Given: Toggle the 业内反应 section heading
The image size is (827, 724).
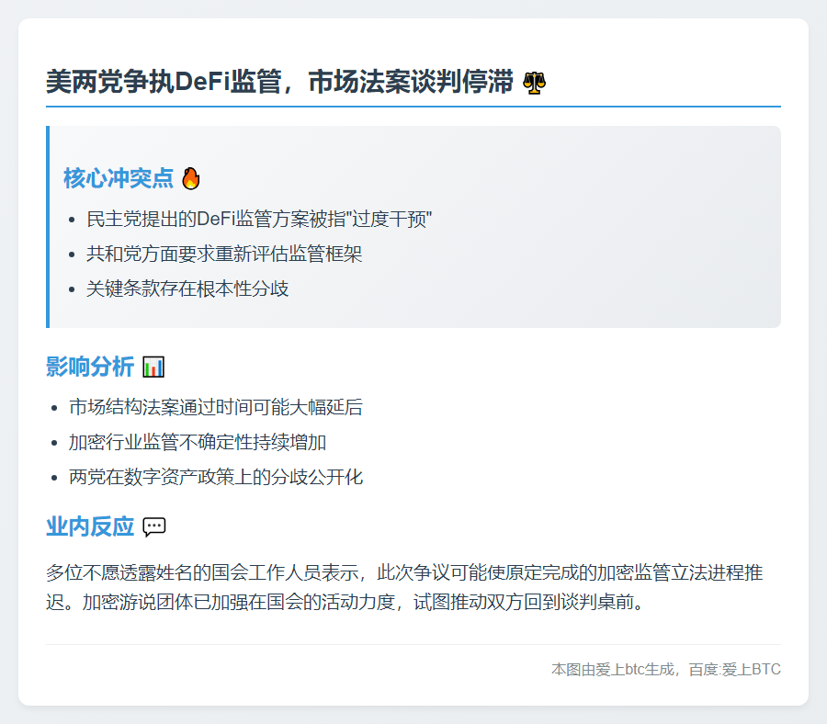Looking at the screenshot, I should click(x=89, y=526).
